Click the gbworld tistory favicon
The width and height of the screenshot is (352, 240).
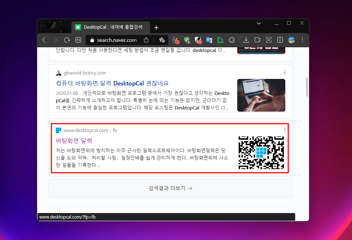tap(58, 73)
